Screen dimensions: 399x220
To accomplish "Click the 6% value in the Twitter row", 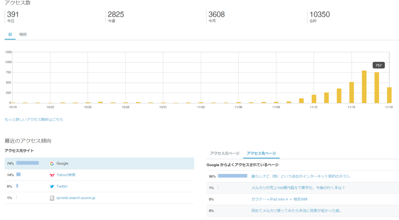I will (x=9, y=187).
